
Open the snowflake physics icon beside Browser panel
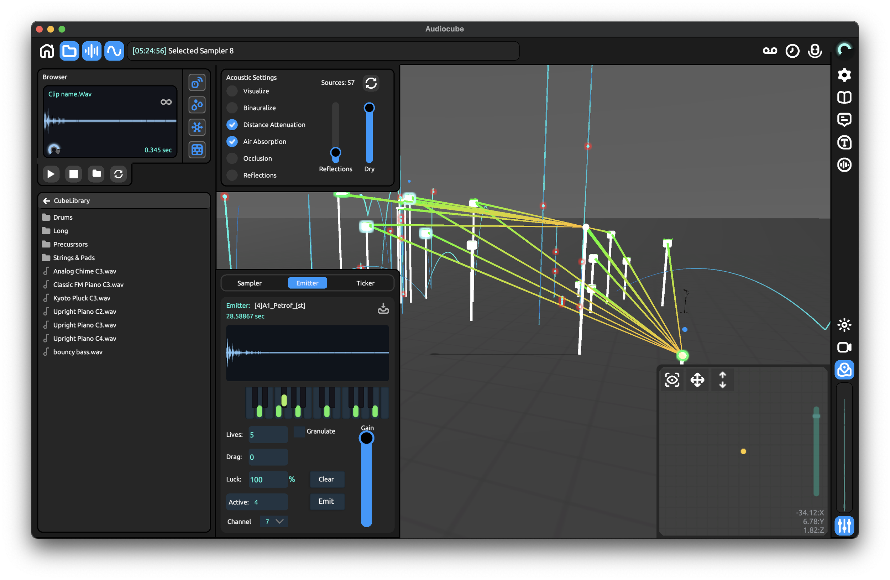click(197, 127)
